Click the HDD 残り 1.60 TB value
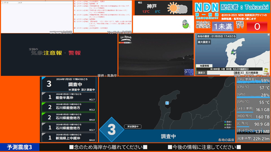Viewport: 271px width, 152px height. point(263,117)
